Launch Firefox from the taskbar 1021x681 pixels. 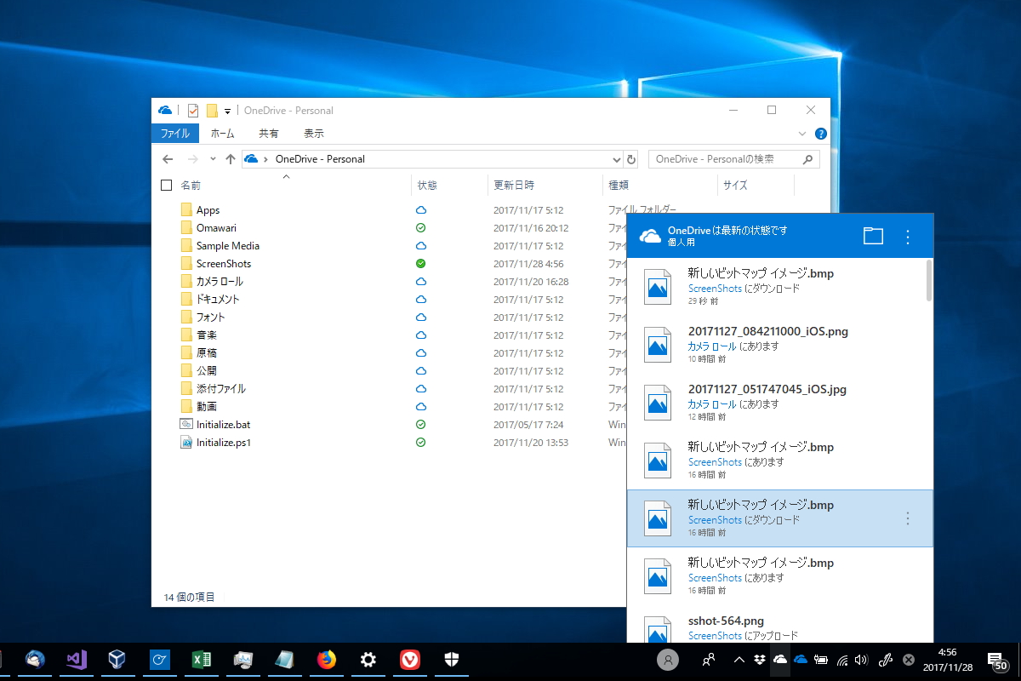click(x=327, y=660)
